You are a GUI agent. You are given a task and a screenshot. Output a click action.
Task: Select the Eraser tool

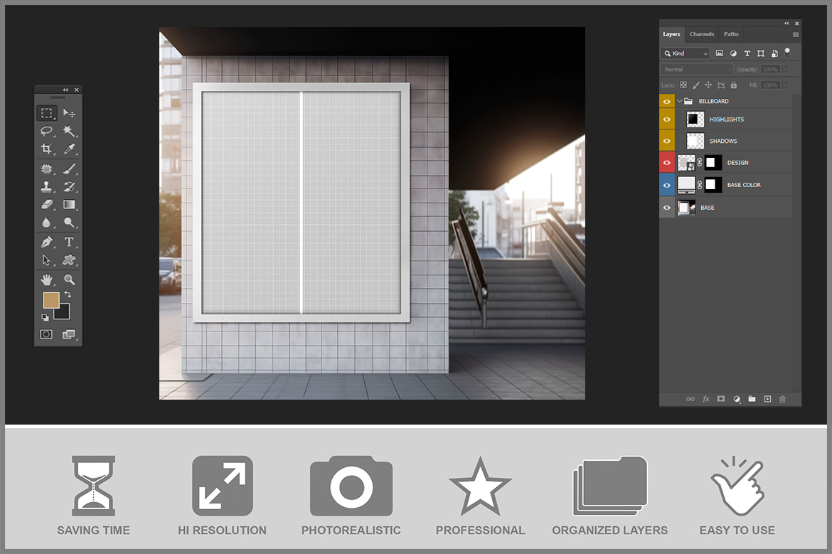pyautogui.click(x=46, y=205)
